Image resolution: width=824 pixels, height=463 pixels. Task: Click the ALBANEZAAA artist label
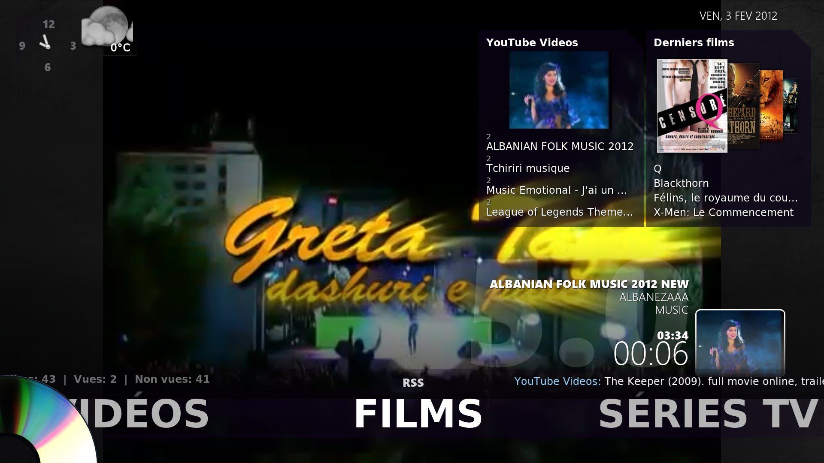654,297
